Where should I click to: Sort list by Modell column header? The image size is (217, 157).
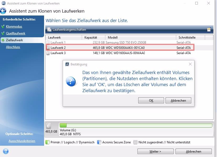tap(113, 38)
